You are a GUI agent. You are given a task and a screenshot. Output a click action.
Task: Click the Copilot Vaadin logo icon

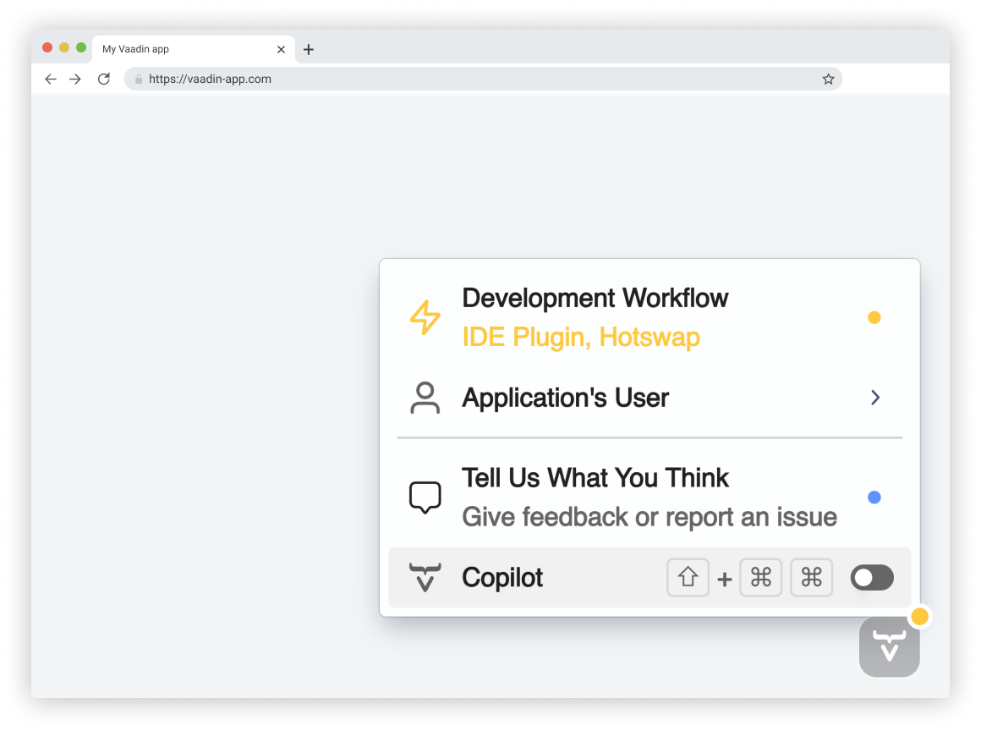425,578
